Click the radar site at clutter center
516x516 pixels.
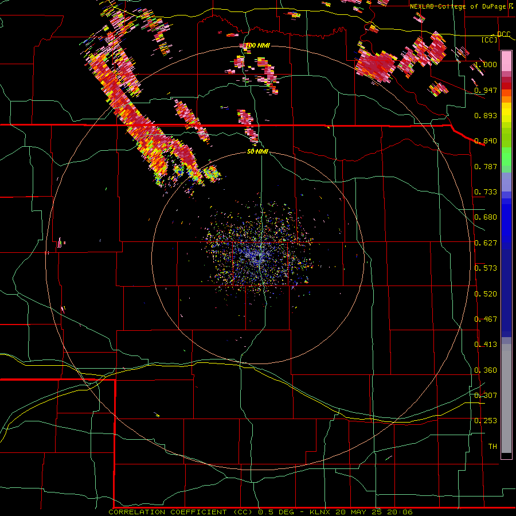tap(259, 257)
